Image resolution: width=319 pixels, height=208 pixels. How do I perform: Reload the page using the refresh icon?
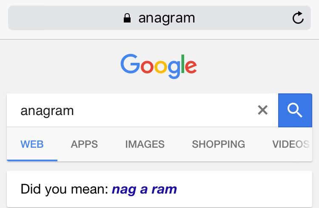tap(298, 18)
